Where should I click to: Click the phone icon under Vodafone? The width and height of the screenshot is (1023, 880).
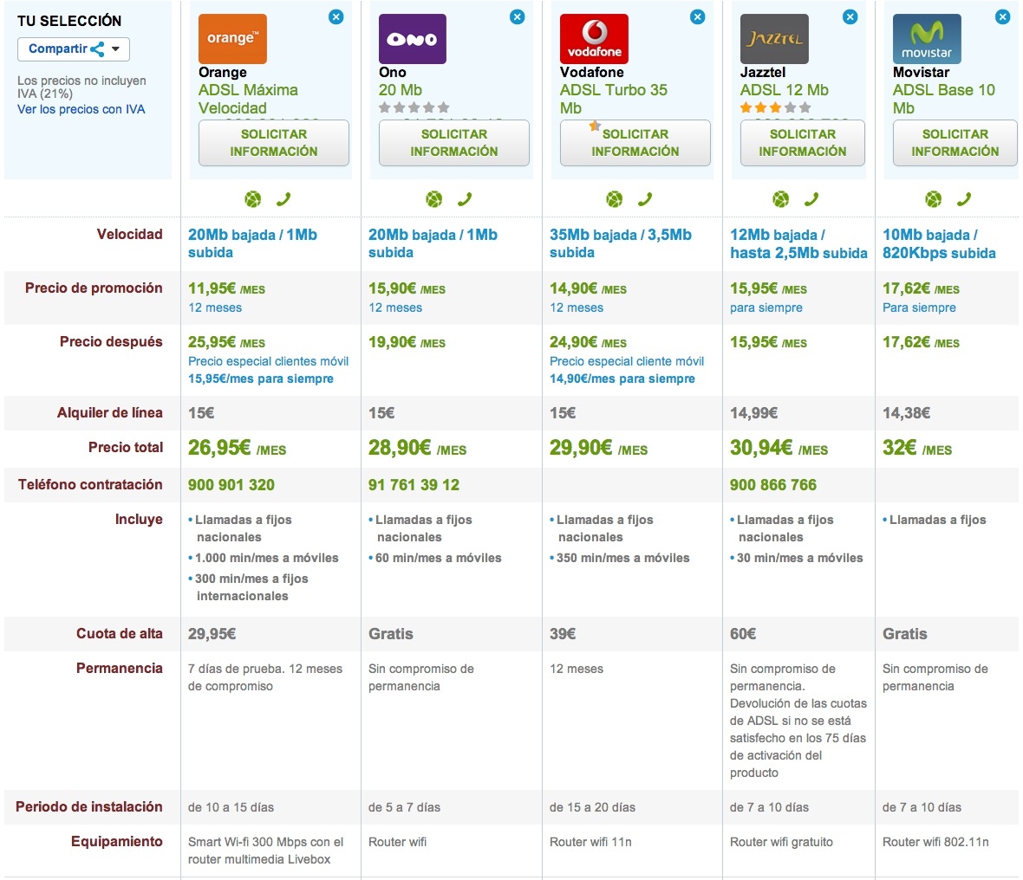(x=645, y=199)
